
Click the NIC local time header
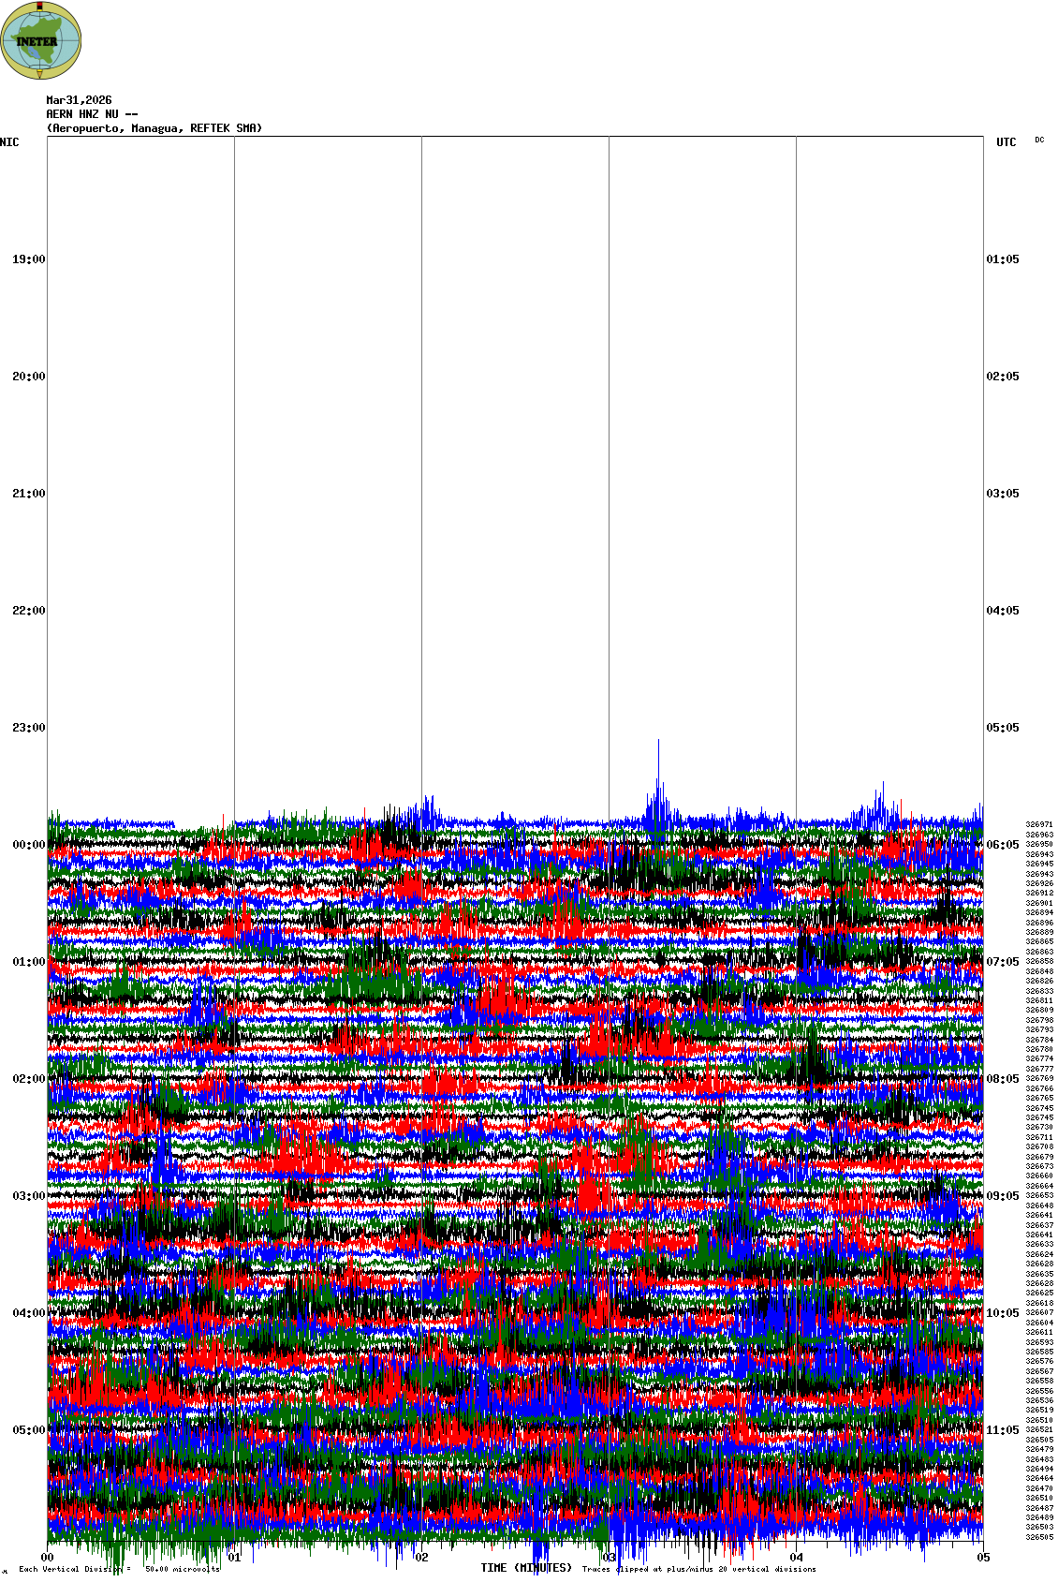(9, 142)
